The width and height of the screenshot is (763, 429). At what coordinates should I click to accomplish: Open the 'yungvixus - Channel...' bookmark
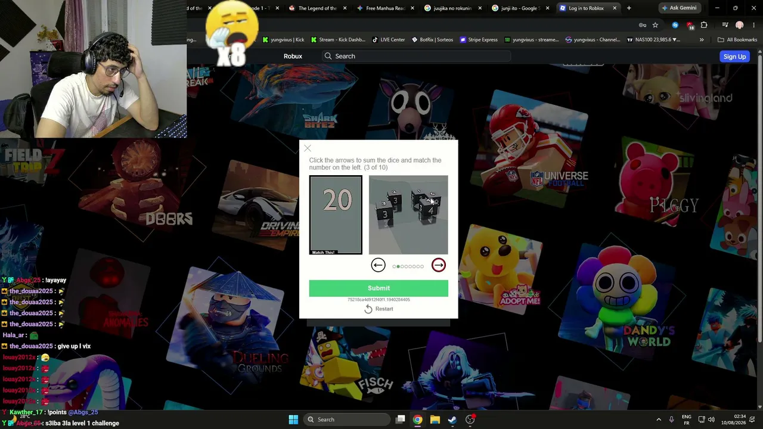pyautogui.click(x=593, y=40)
